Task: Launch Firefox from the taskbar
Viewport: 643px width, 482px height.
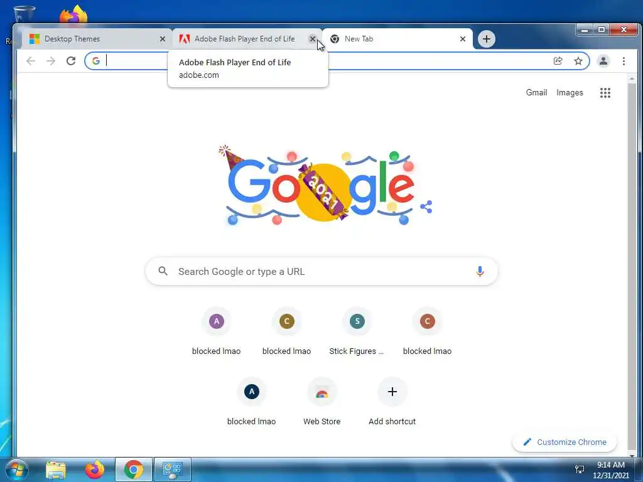Action: point(95,470)
